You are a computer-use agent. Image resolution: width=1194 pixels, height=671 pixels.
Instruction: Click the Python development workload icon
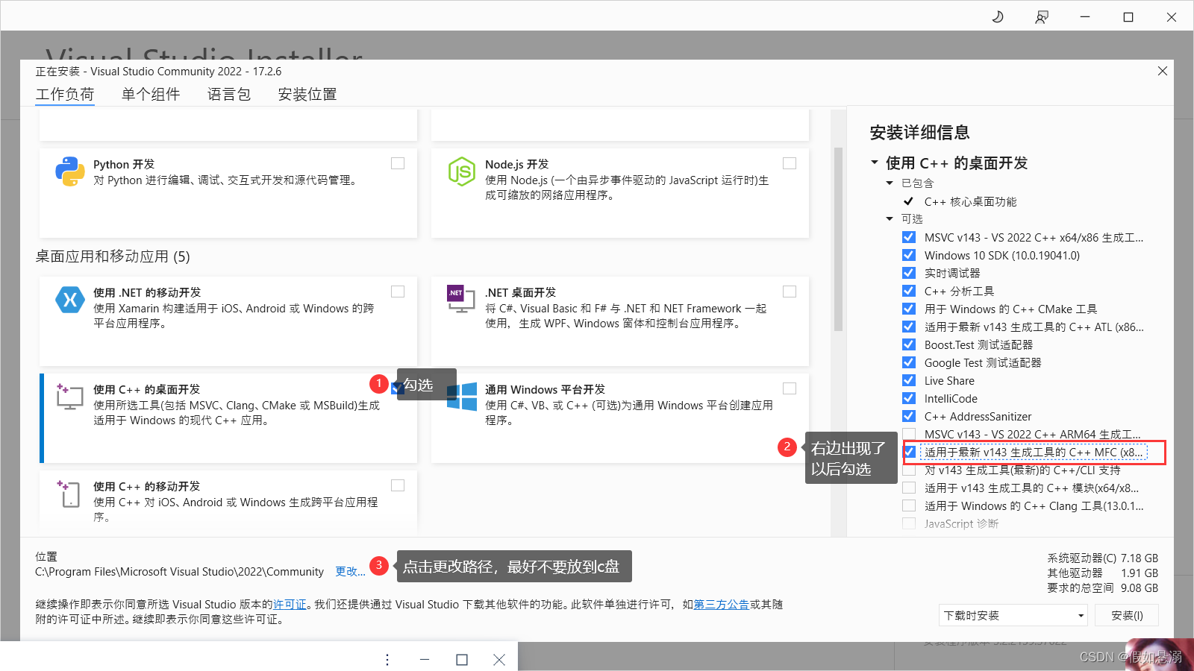click(x=70, y=171)
